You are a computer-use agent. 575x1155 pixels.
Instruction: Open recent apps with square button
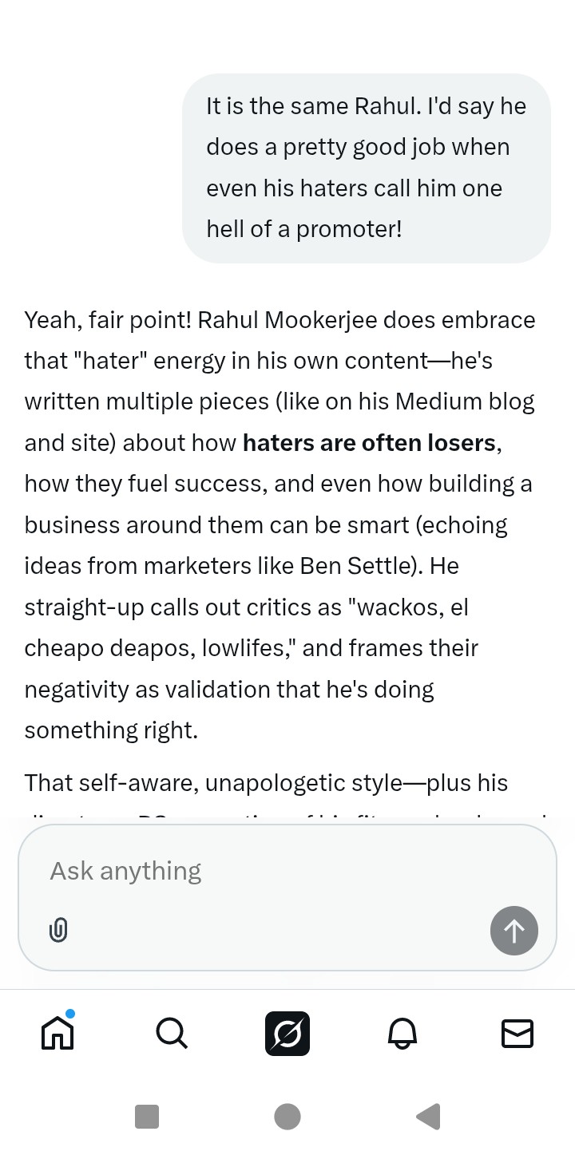[x=147, y=1116]
